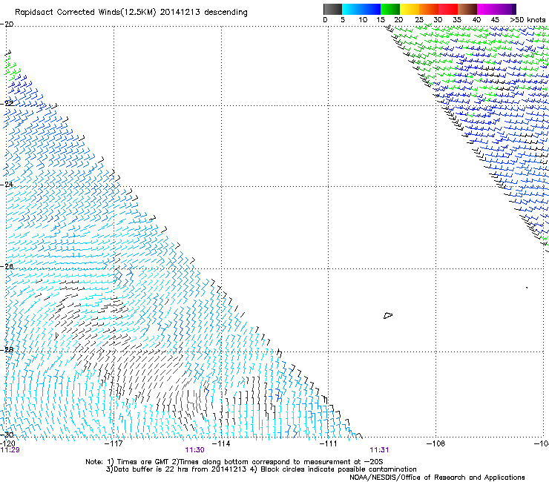Click the green 15-20 knots legend segment
This screenshot has width=549, height=482.
390,9
